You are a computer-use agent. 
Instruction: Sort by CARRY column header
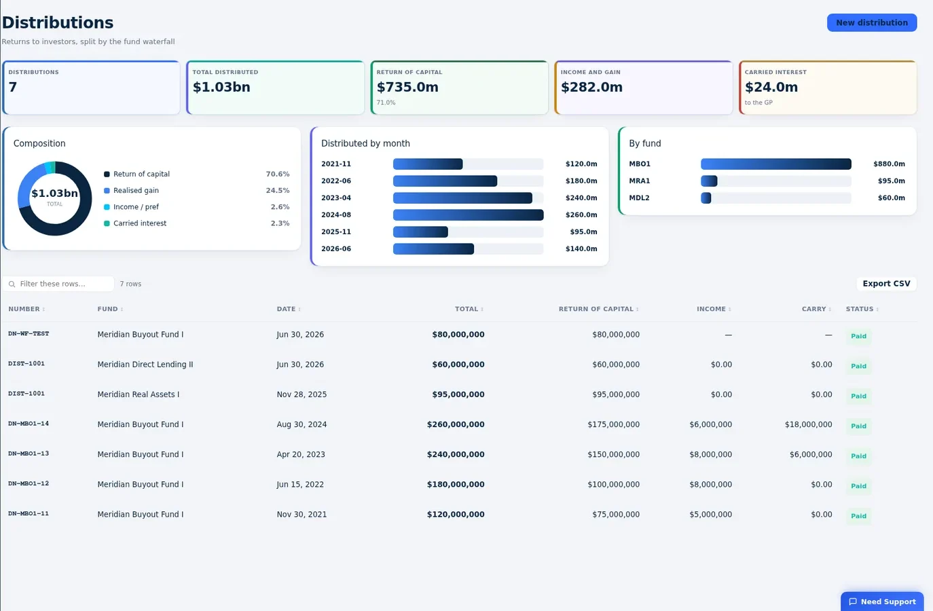(x=817, y=309)
